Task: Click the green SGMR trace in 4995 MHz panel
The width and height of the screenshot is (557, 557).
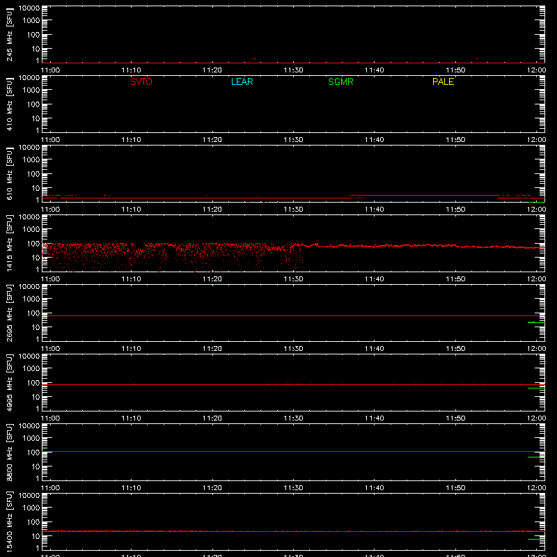Action: [x=536, y=389]
